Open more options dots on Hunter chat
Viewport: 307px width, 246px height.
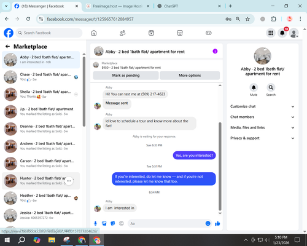click(x=69, y=181)
